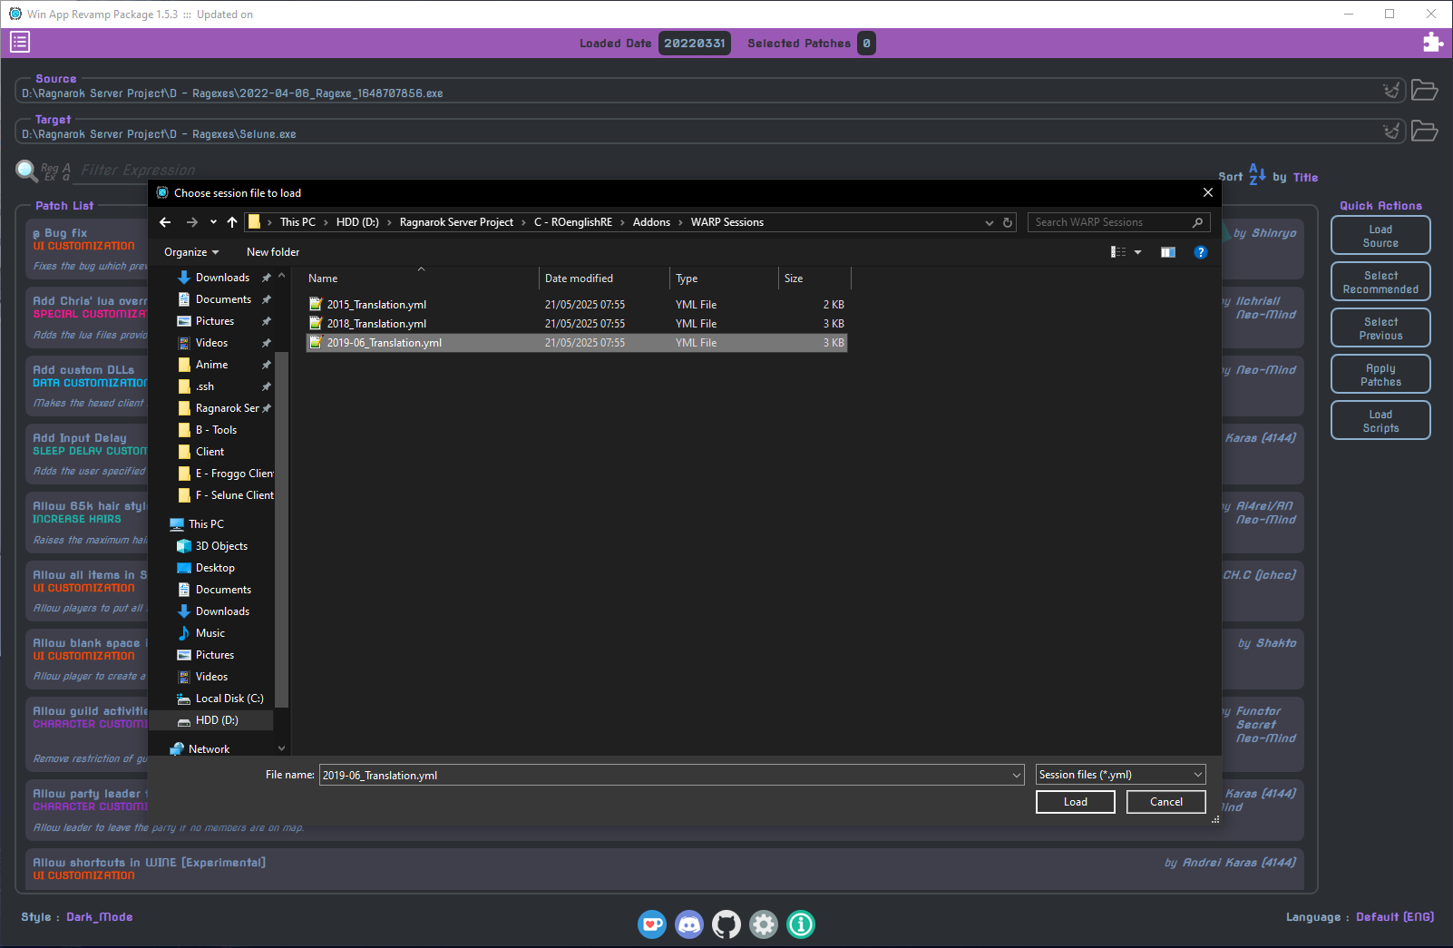Browse for the Target exe via folder icon

click(x=1425, y=132)
